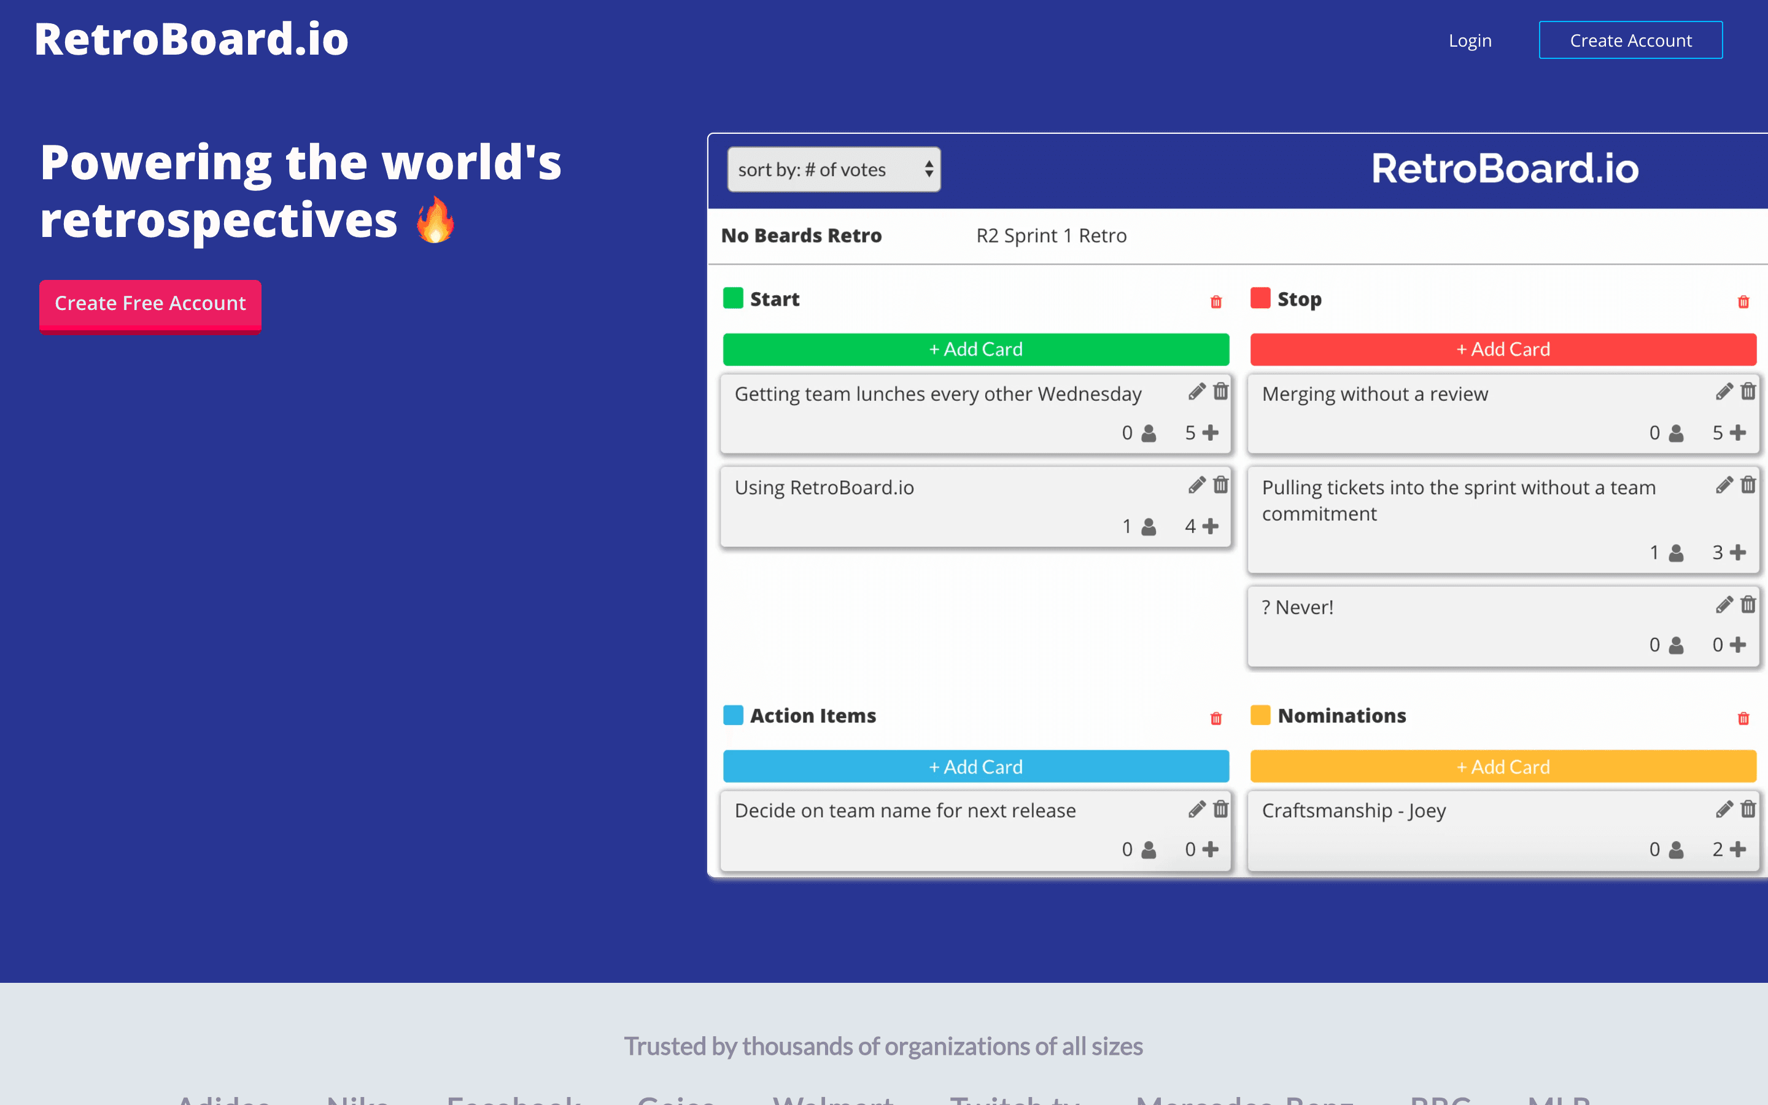1768x1105 pixels.
Task: Edit the 'Using RetroBoard.io' card pencil icon
Action: coord(1196,485)
